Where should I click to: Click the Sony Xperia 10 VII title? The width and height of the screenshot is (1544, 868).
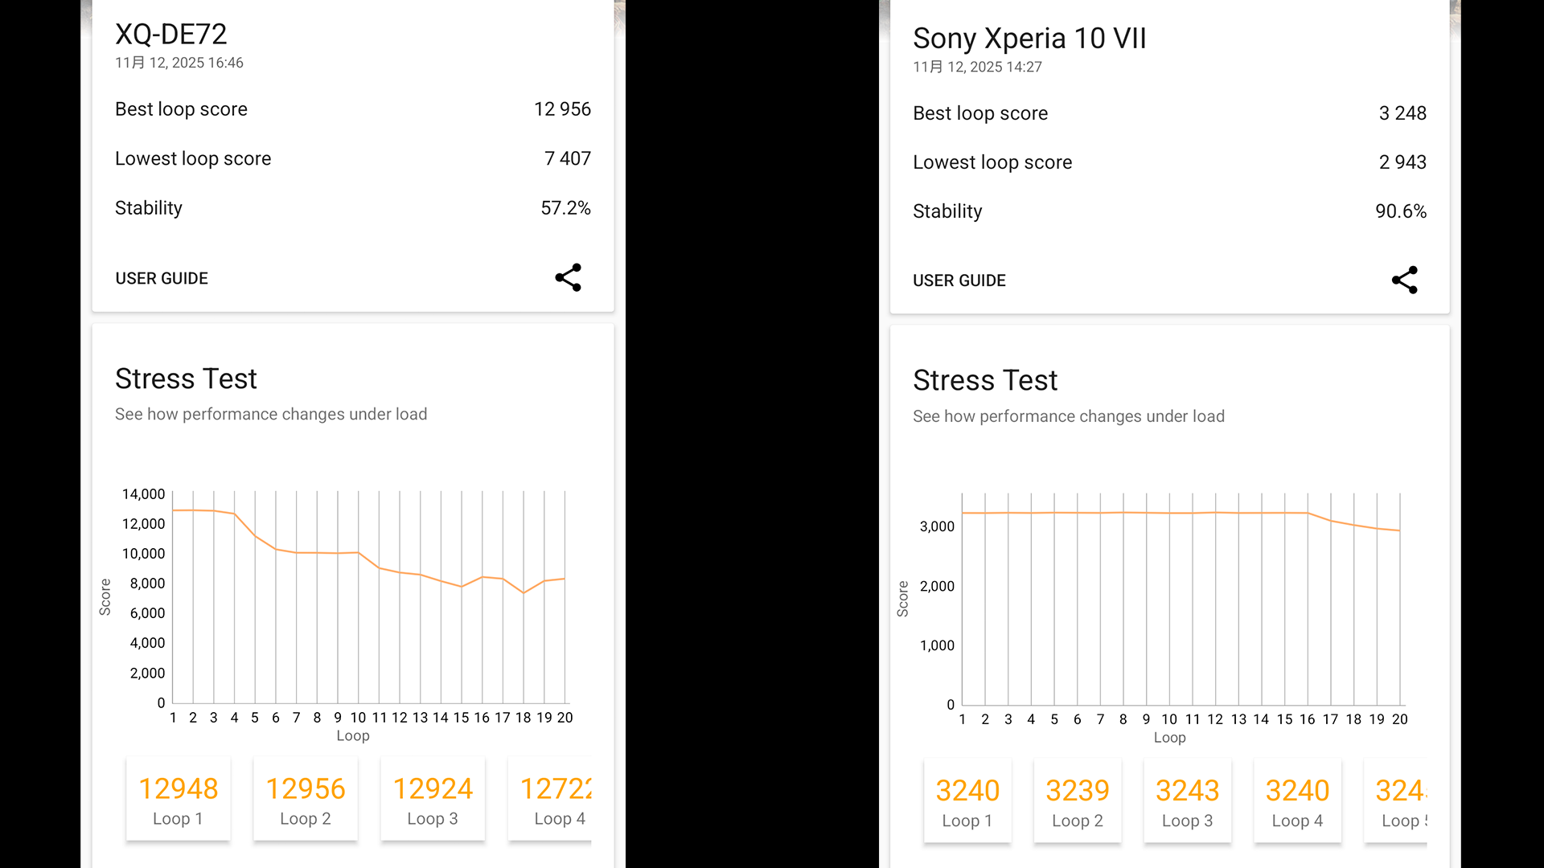coord(1029,39)
